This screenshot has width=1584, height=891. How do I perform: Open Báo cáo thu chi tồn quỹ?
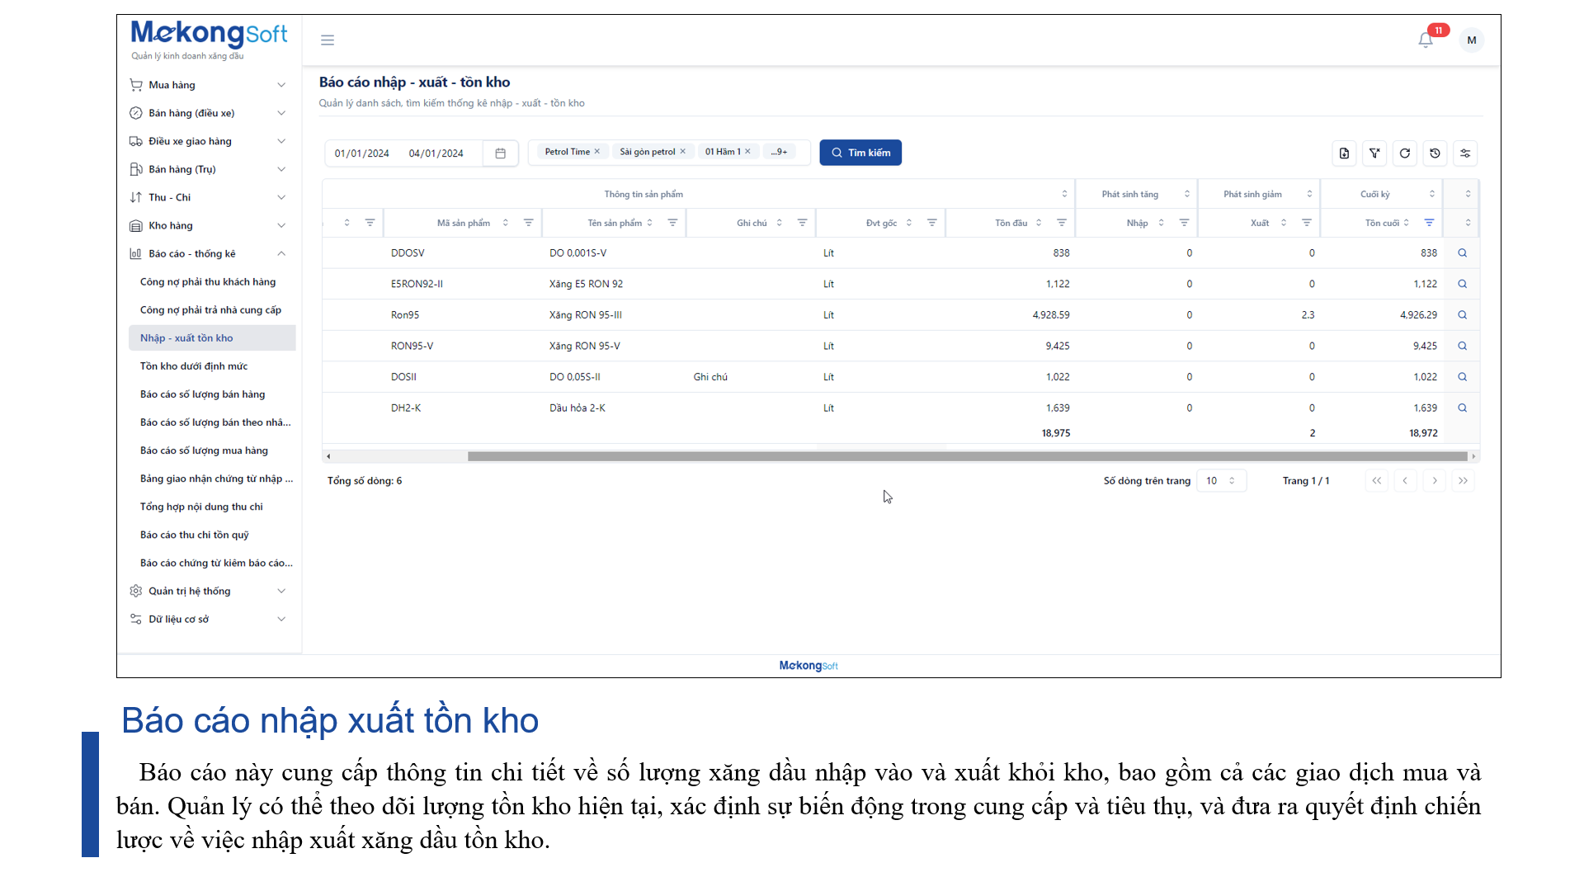(x=195, y=535)
